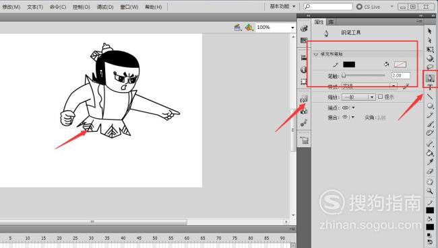
Task: Click the toolbox stroke color swatch
Action: (x=430, y=210)
